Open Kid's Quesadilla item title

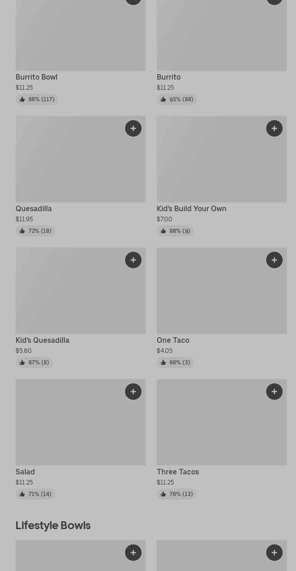pyautogui.click(x=42, y=340)
